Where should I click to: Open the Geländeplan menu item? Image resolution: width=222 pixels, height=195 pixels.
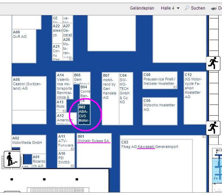pyautogui.click(x=142, y=8)
